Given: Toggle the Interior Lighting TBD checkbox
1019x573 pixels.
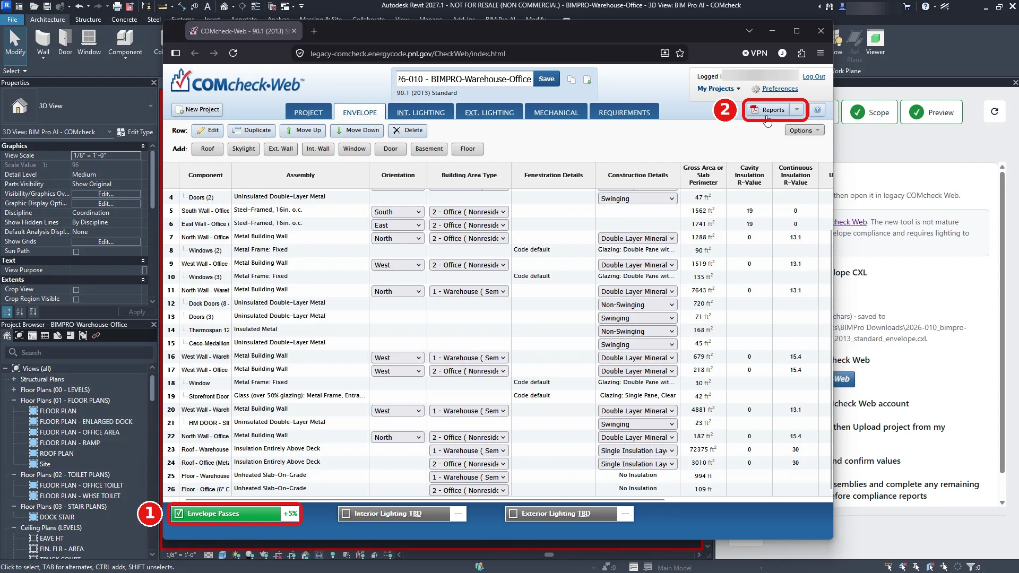Looking at the screenshot, I should (x=347, y=514).
